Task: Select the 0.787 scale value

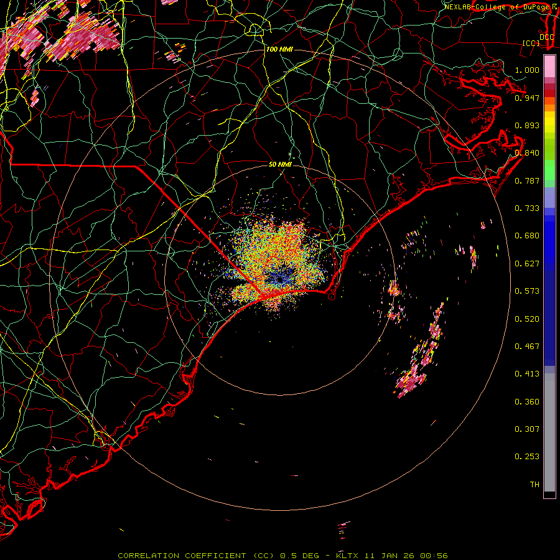Action: pyautogui.click(x=527, y=180)
